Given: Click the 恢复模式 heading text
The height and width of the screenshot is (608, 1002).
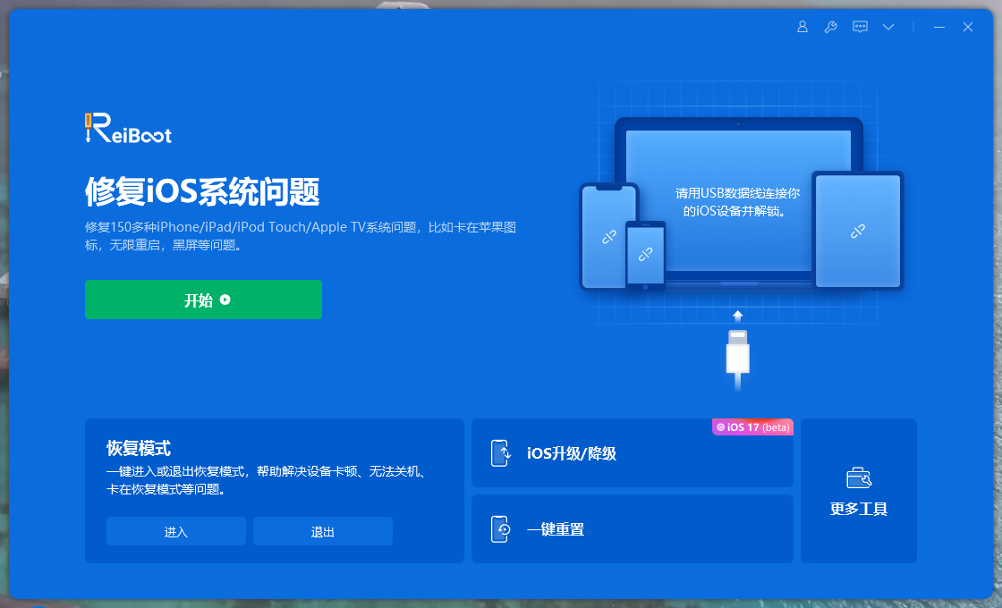Looking at the screenshot, I should pos(139,448).
